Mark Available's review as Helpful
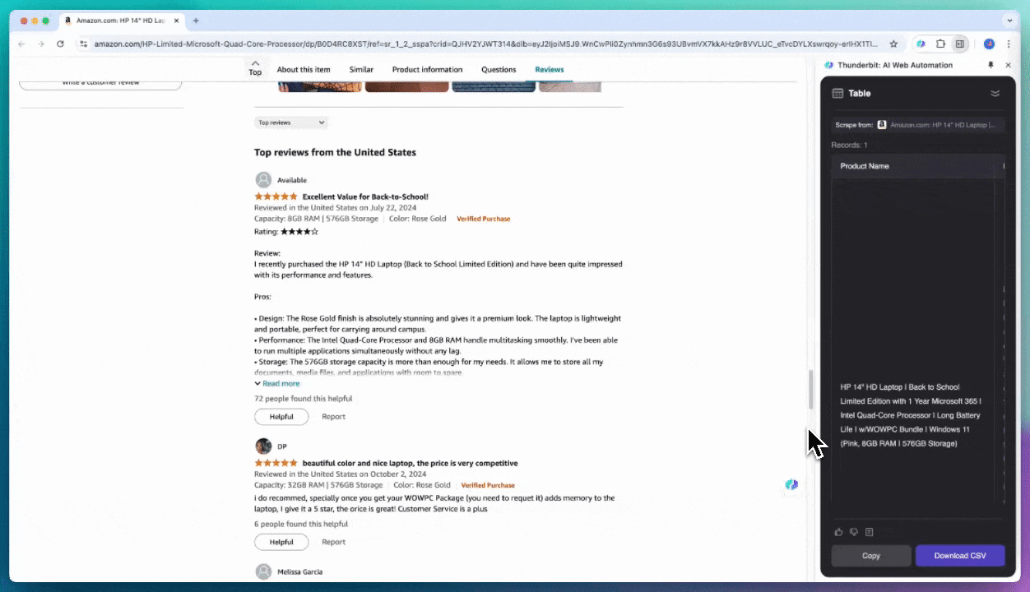 tap(281, 417)
